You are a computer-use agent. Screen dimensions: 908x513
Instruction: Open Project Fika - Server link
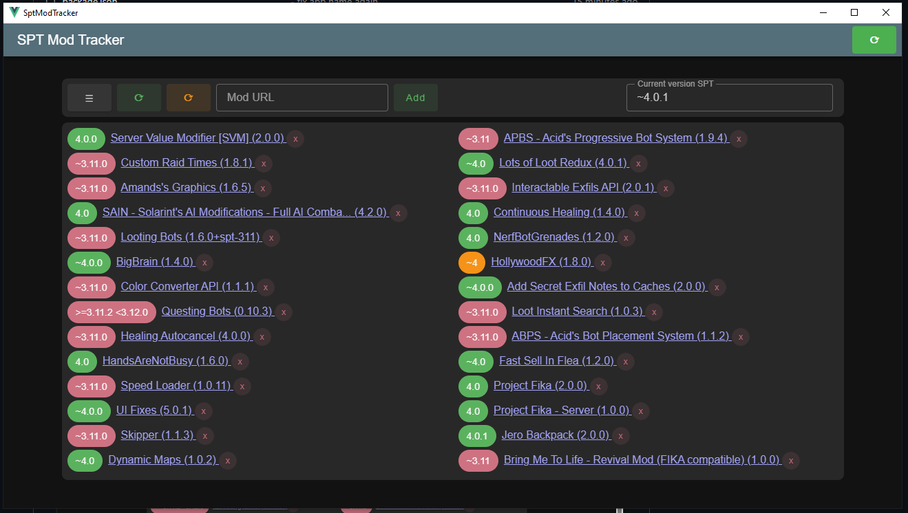562,410
